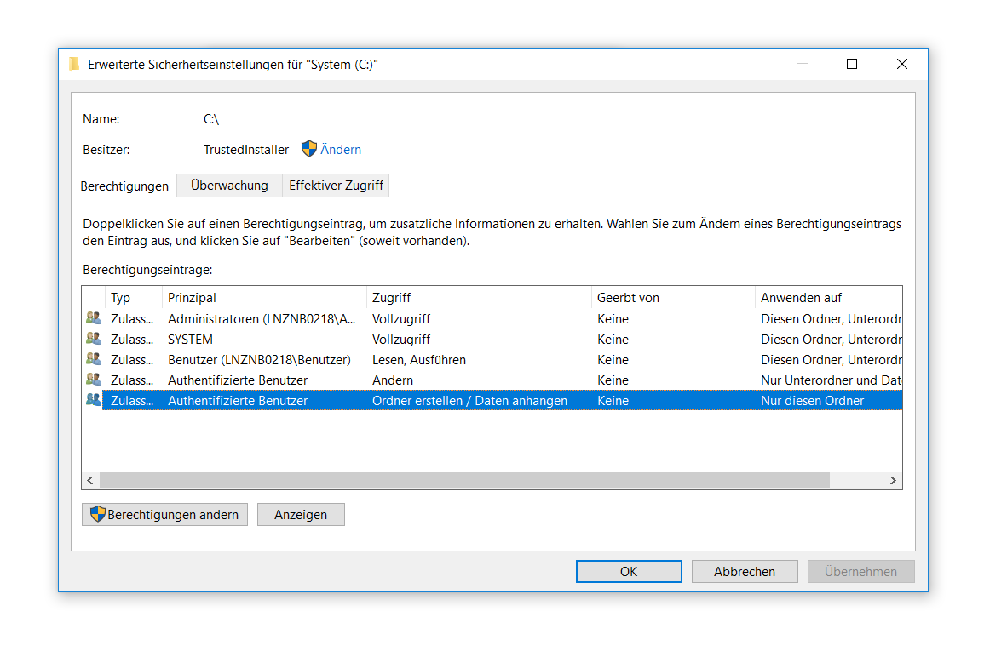
Task: Click the user icon beside the SYSTEM entry
Action: 93,339
